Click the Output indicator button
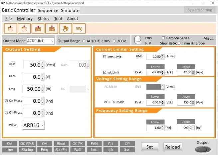The width and height of the screenshot is (218, 155). pyautogui.click(x=203, y=150)
